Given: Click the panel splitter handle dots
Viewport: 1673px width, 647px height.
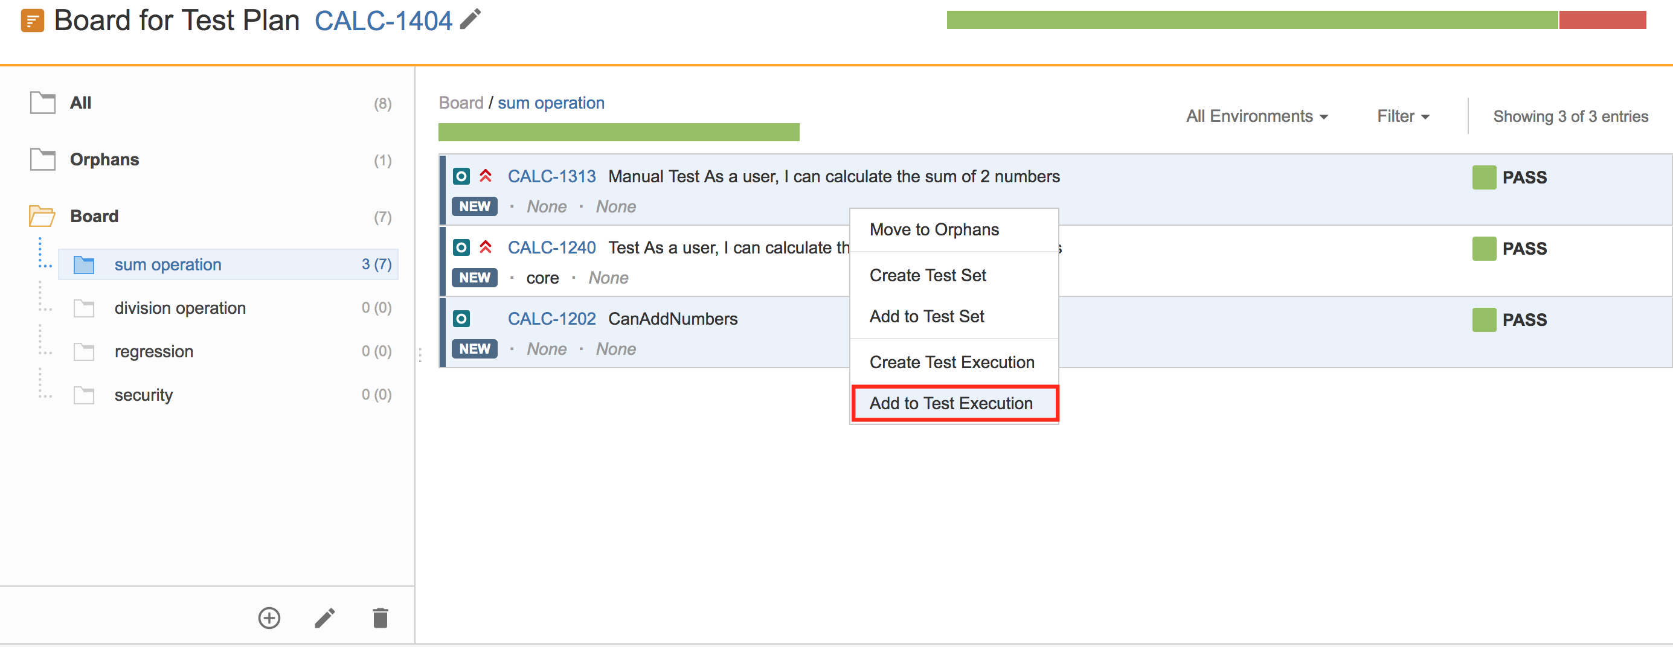Looking at the screenshot, I should pos(420,355).
